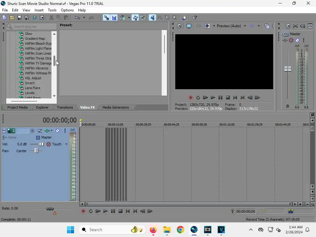
Task: Click the Pause button under the preview
Action: pos(220,98)
